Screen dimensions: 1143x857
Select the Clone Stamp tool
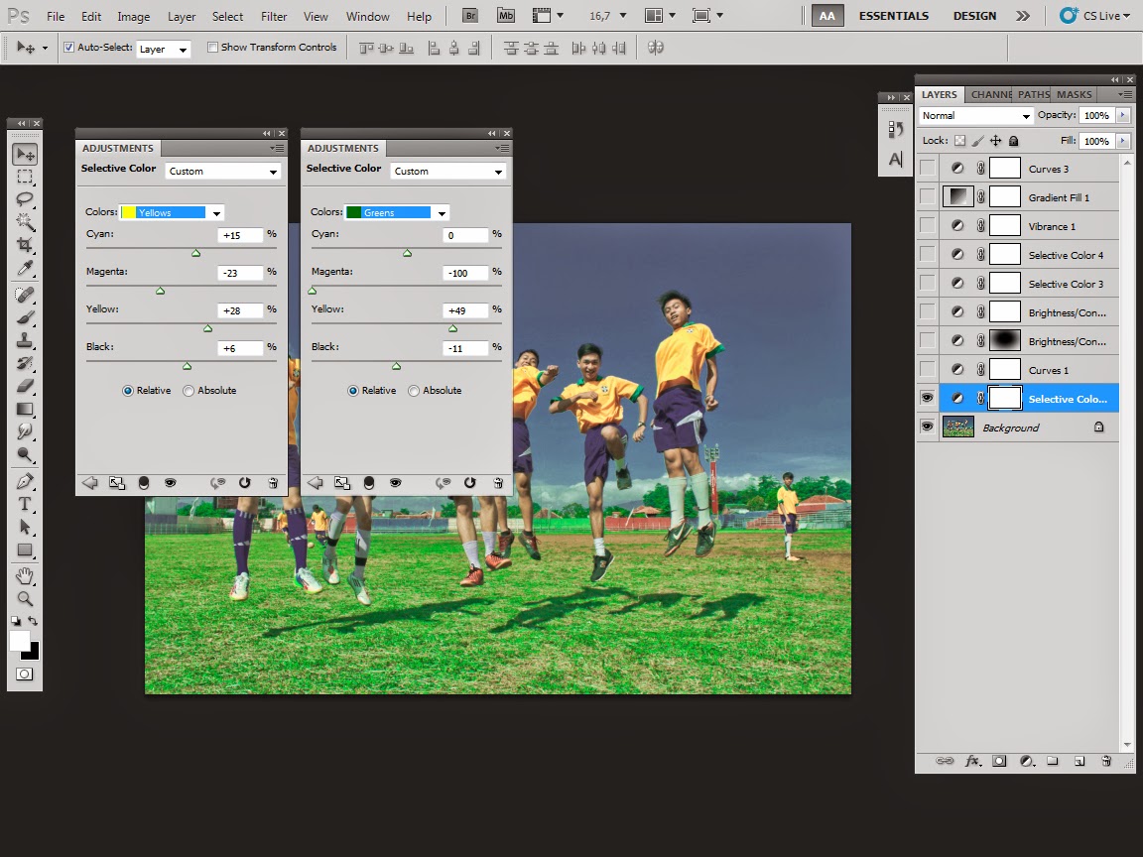tap(25, 340)
